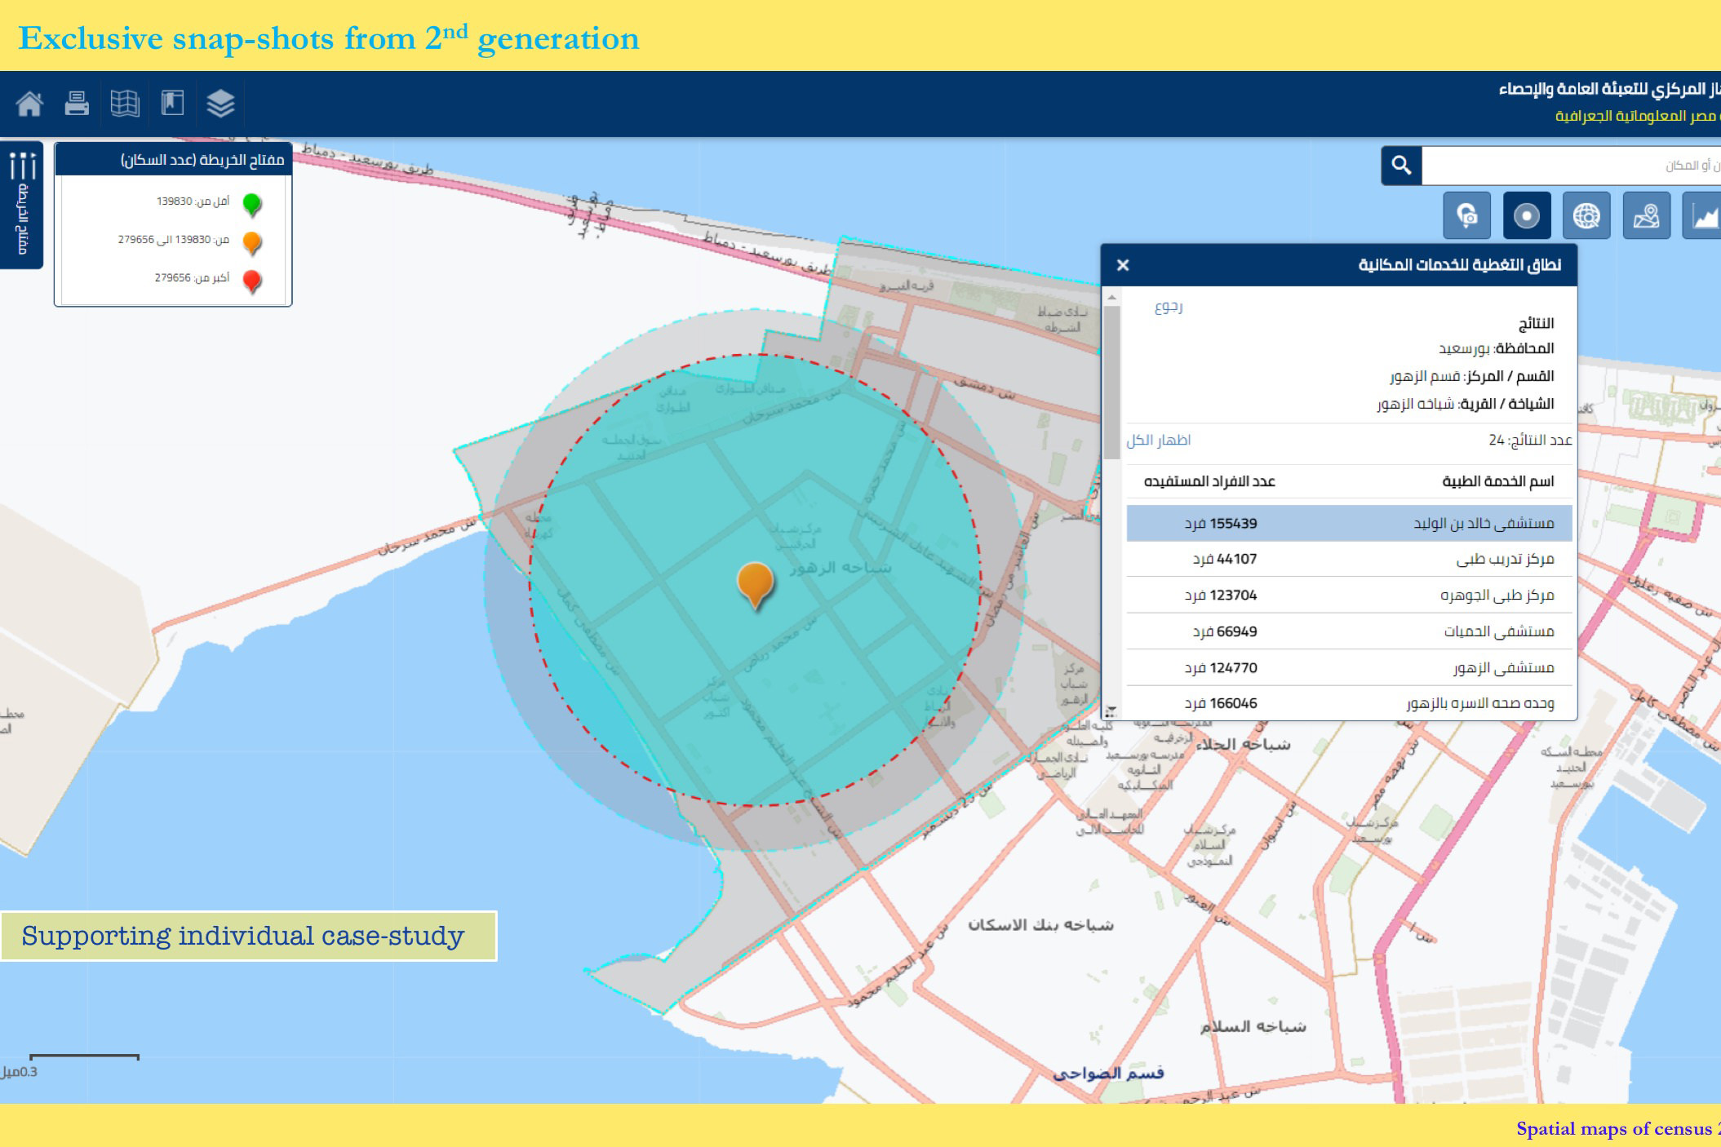
Task: Open the area chart statistics tool
Action: pos(1704,216)
